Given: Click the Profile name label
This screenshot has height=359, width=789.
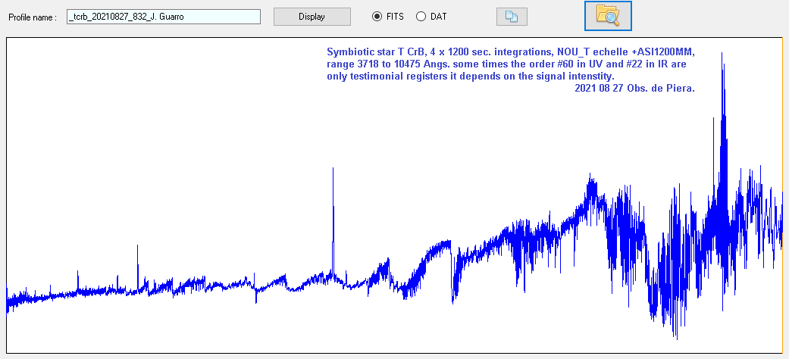Looking at the screenshot, I should [33, 17].
